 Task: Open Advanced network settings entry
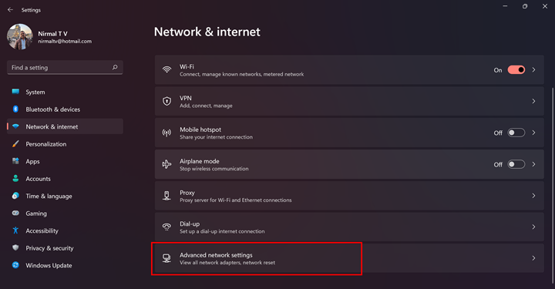click(x=349, y=258)
